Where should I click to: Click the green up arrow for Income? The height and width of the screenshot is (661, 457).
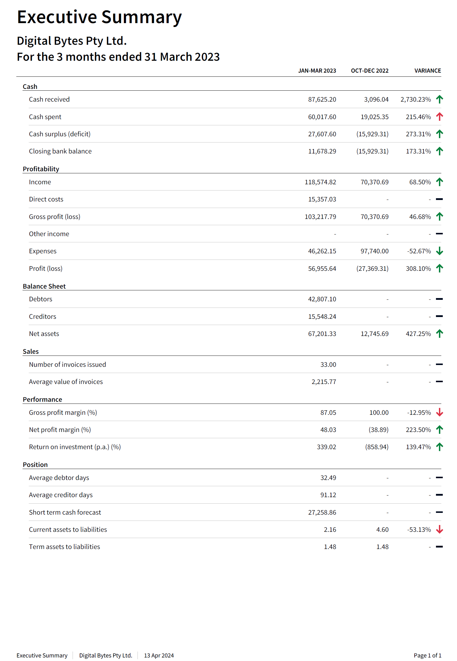coord(440,182)
